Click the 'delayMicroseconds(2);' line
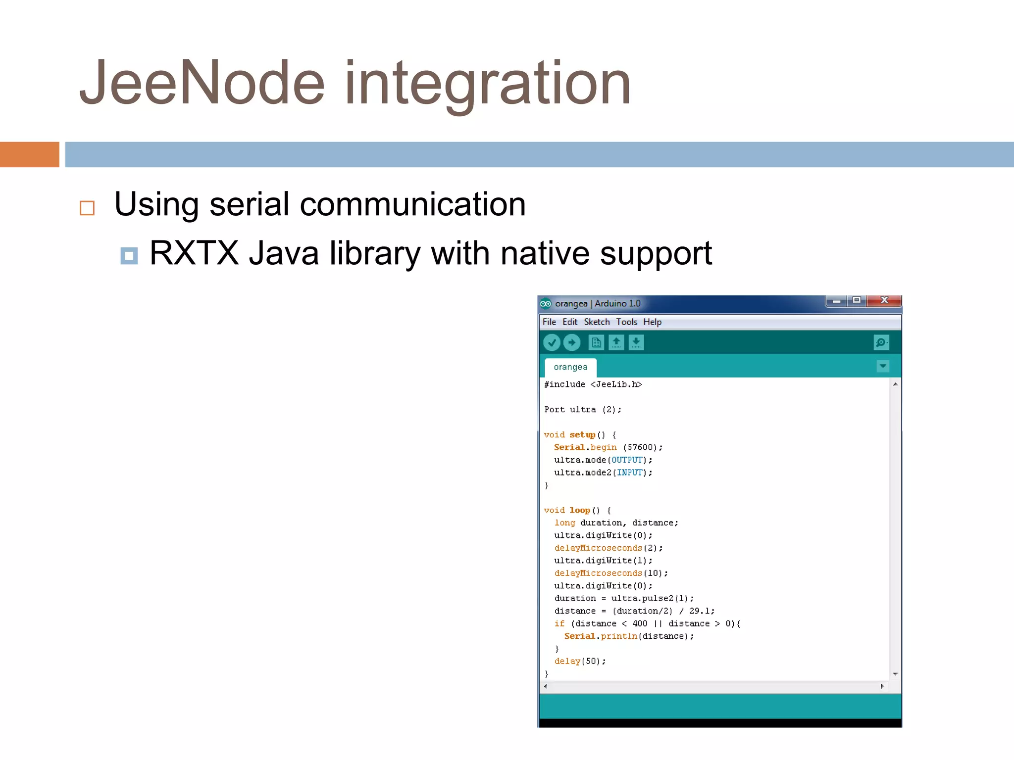The width and height of the screenshot is (1014, 760). click(608, 548)
